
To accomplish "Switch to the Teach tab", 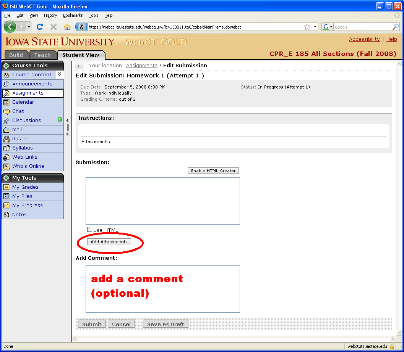I will pyautogui.click(x=42, y=55).
